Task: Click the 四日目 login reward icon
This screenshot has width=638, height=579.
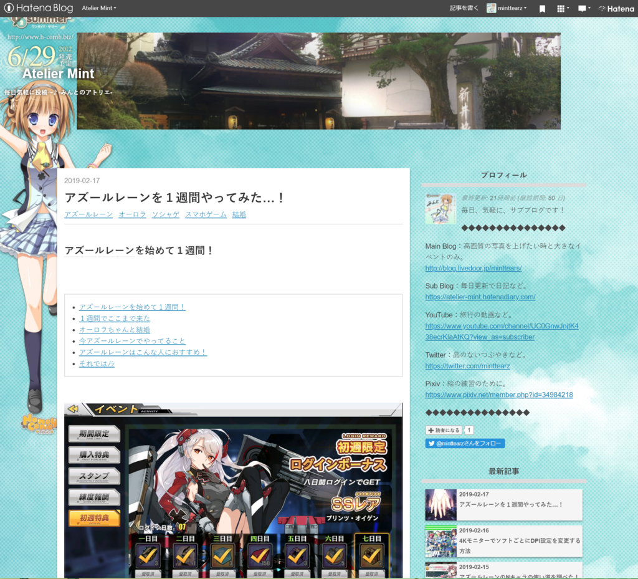Action: 260,556
